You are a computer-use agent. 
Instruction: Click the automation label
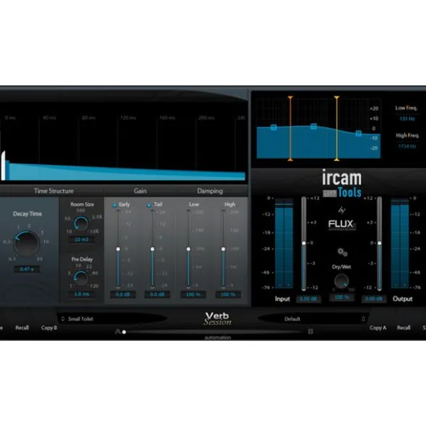pos(218,337)
